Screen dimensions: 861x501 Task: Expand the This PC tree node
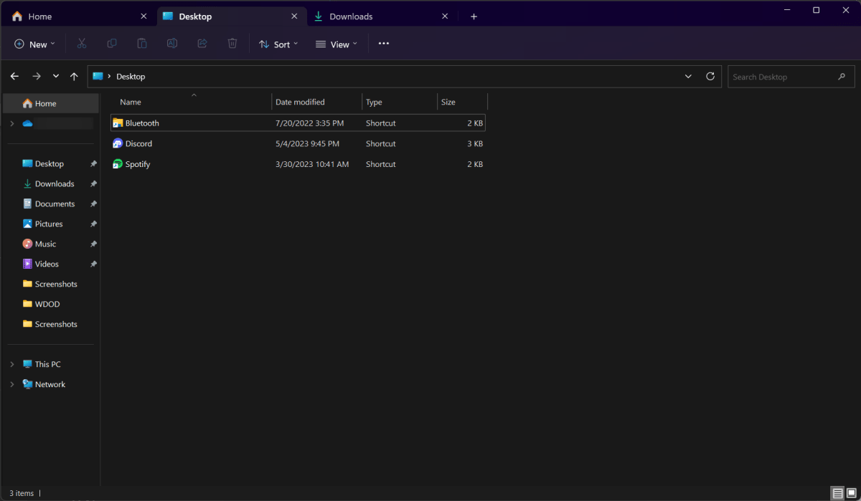click(x=12, y=365)
